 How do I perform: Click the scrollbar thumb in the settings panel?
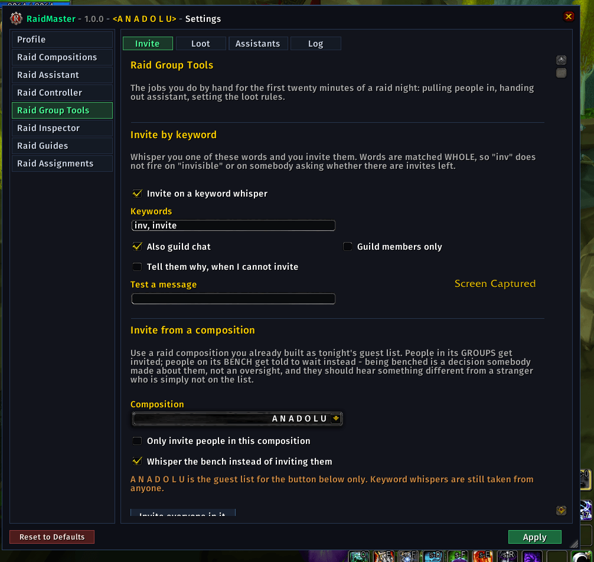[x=561, y=73]
